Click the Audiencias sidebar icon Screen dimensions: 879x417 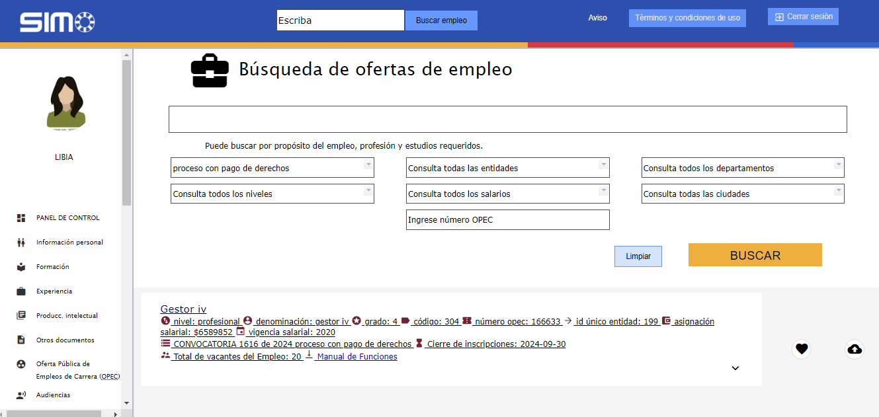[21, 395]
